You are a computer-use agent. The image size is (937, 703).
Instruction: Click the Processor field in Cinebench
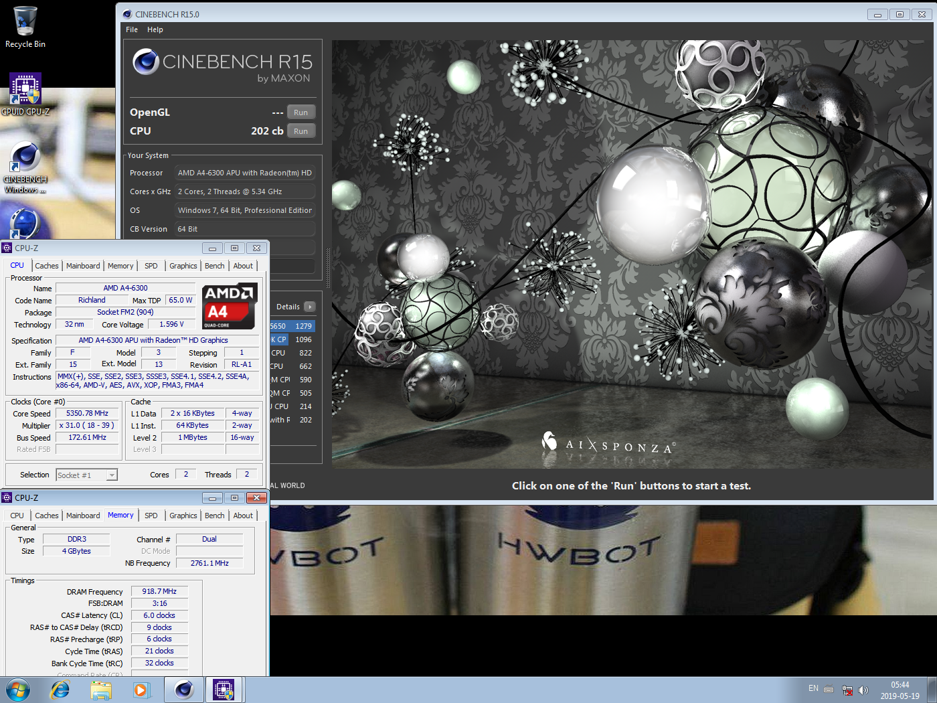244,173
